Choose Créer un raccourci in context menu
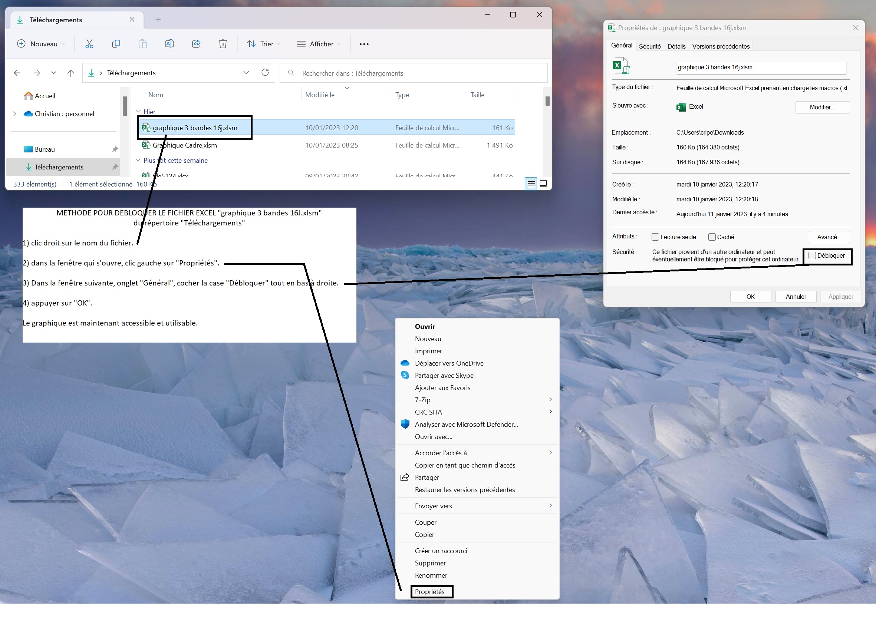This screenshot has height=624, width=876. (x=441, y=551)
